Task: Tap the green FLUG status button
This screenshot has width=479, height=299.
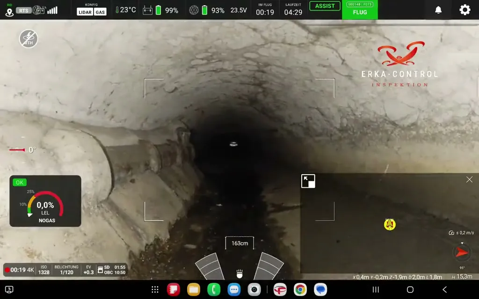Action: (x=360, y=10)
